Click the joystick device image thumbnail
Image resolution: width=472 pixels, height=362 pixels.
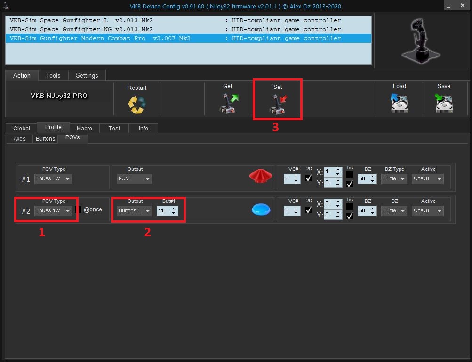(421, 40)
